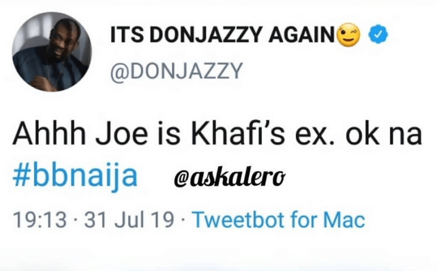Click the word Tweetbot in the footer
The image size is (437, 271).
click(x=239, y=219)
